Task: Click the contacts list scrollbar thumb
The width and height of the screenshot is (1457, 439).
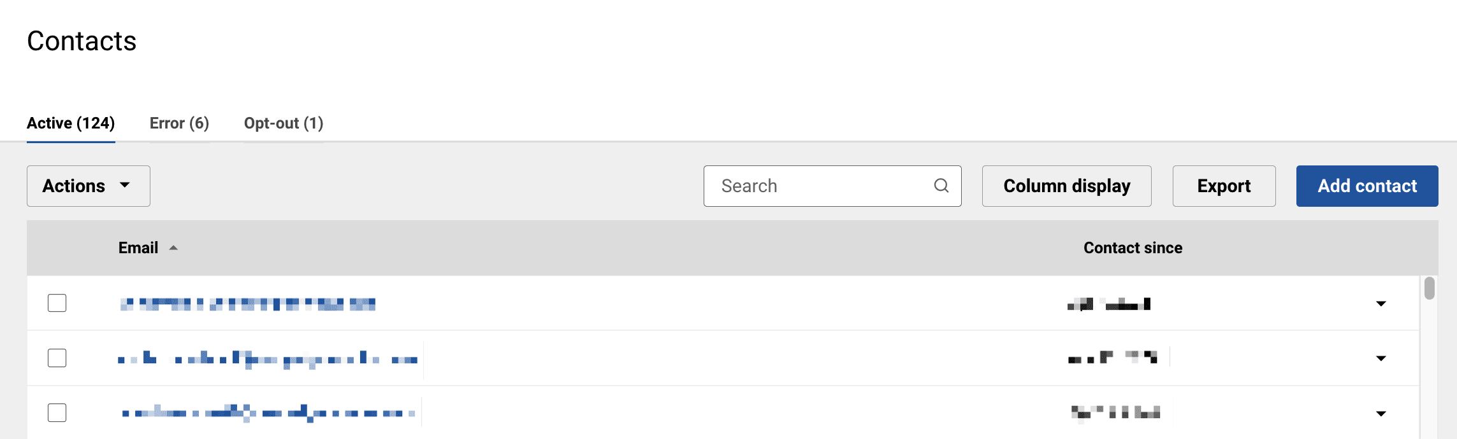Action: (x=1430, y=288)
